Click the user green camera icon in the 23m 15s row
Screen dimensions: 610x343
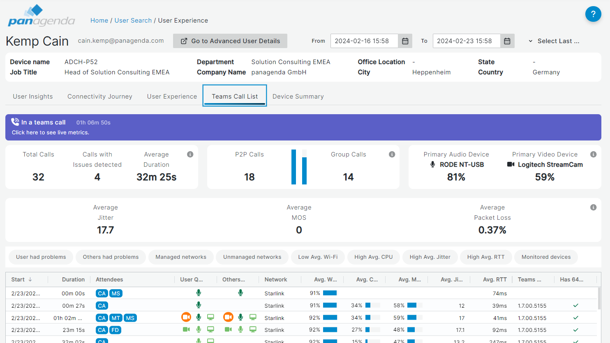point(186,329)
